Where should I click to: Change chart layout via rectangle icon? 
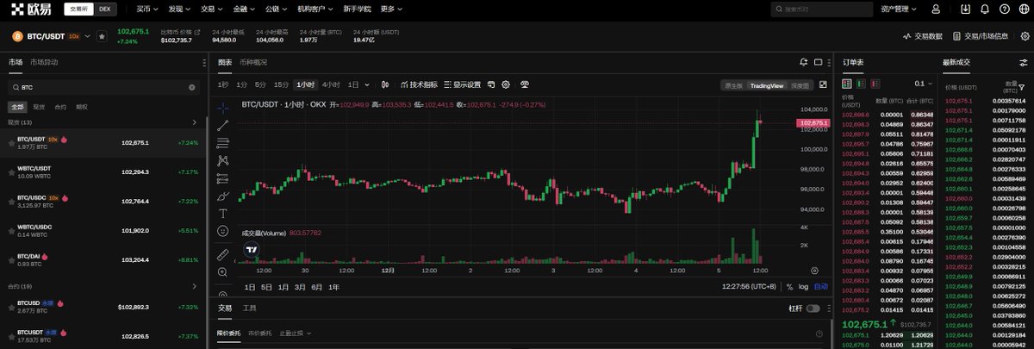(x=817, y=62)
